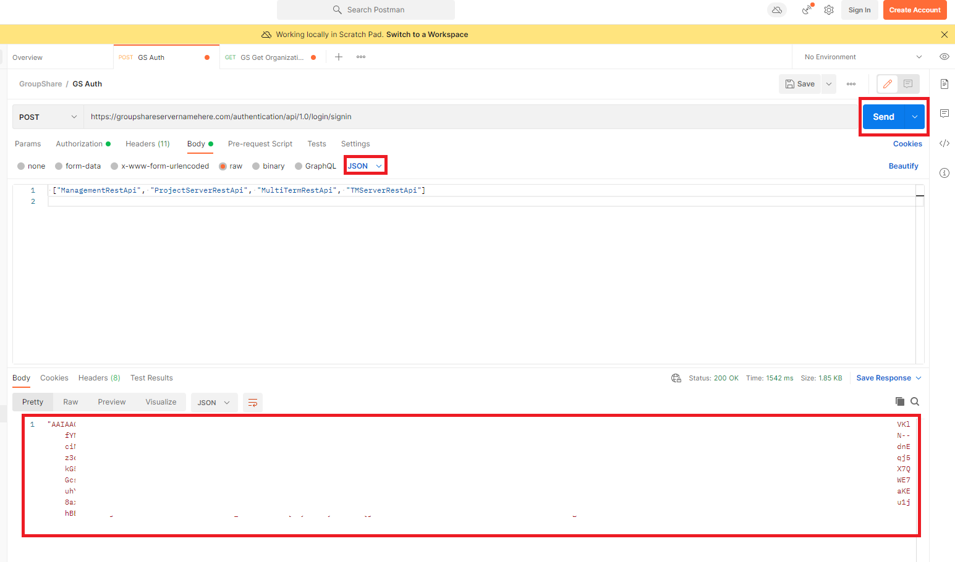Viewport: 955px width, 562px height.
Task: Switch to the Params tab
Action: (28, 144)
